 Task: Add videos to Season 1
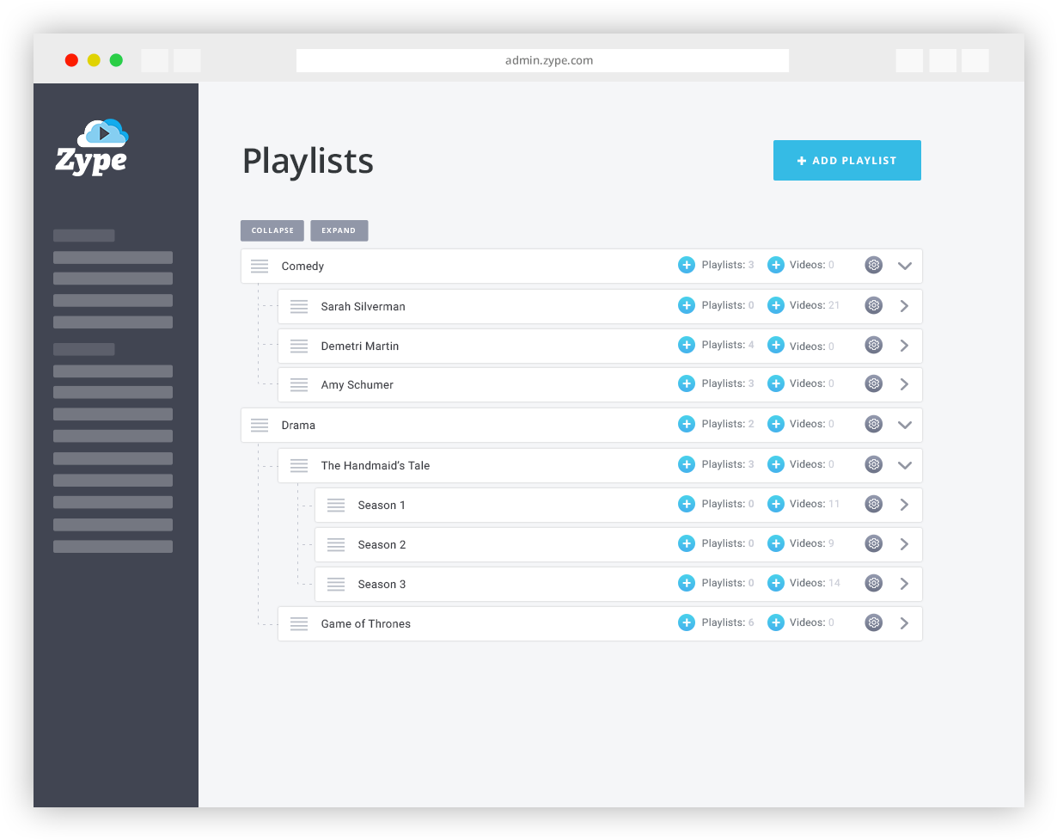[x=776, y=504]
